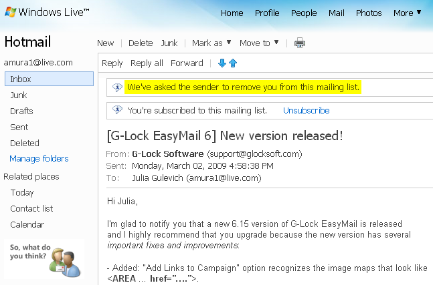Open the Drafts folder
433x285 pixels.
tap(21, 111)
